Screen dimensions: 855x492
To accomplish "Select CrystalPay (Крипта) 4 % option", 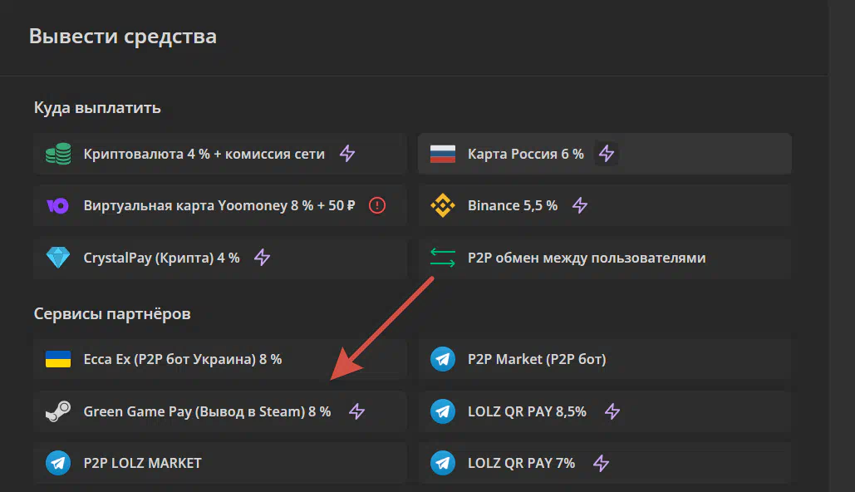I will tap(219, 258).
